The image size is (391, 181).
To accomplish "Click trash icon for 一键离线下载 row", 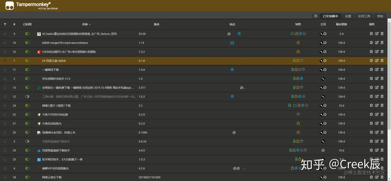I will [382, 69].
